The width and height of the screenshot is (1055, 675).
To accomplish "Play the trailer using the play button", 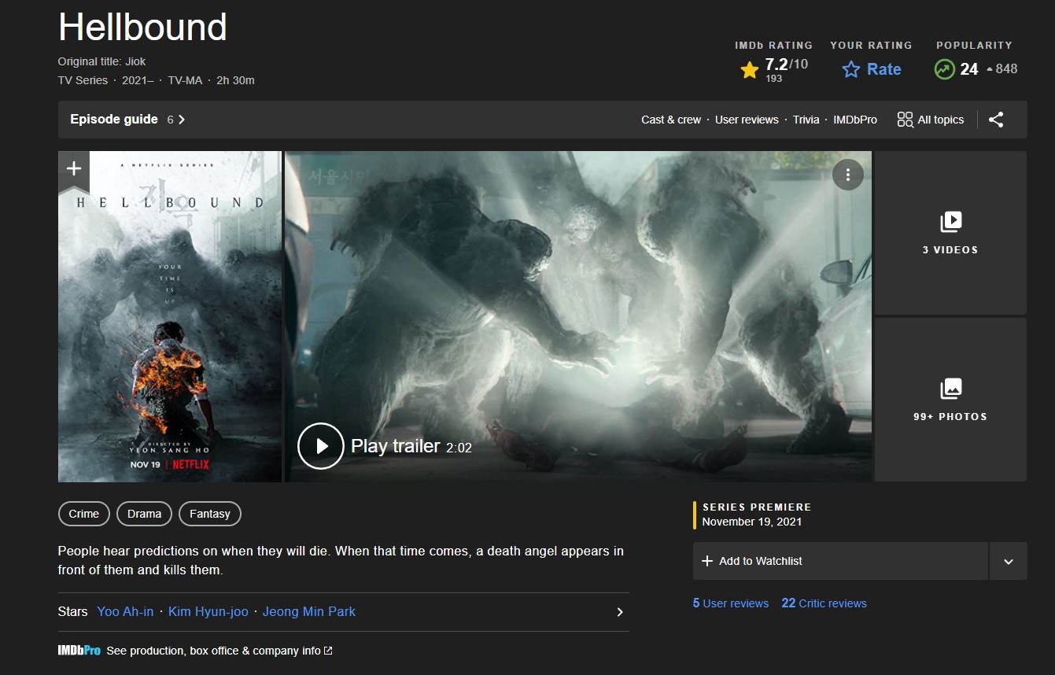I will 321,446.
